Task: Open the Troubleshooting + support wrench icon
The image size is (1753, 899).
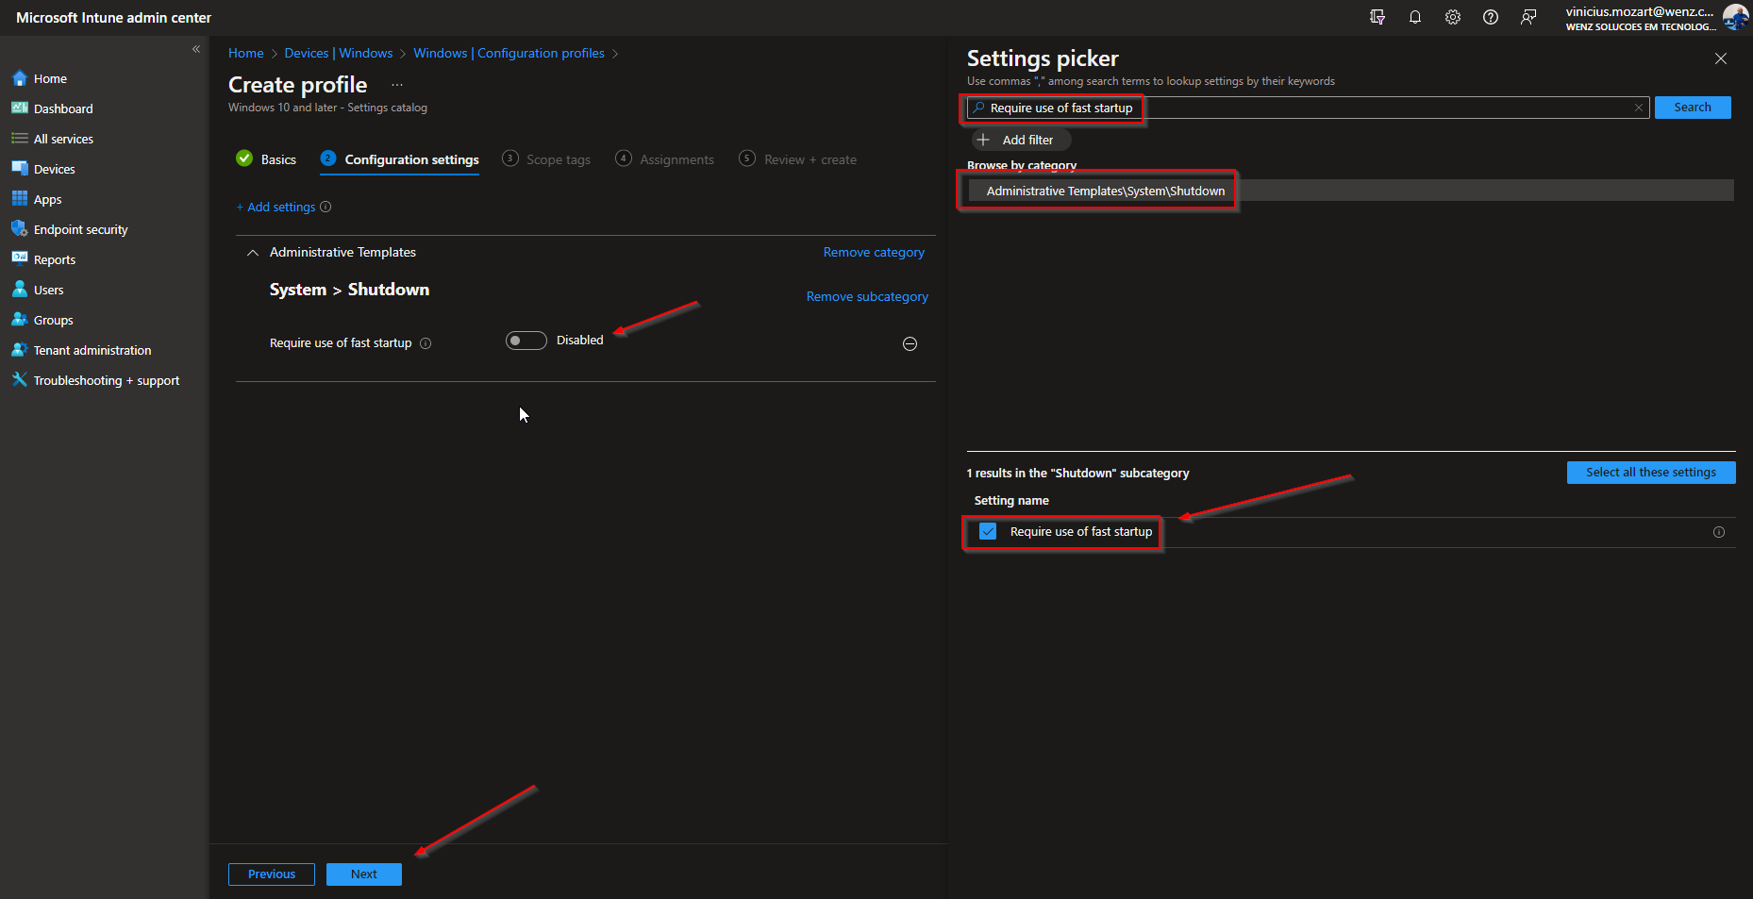Action: [19, 380]
